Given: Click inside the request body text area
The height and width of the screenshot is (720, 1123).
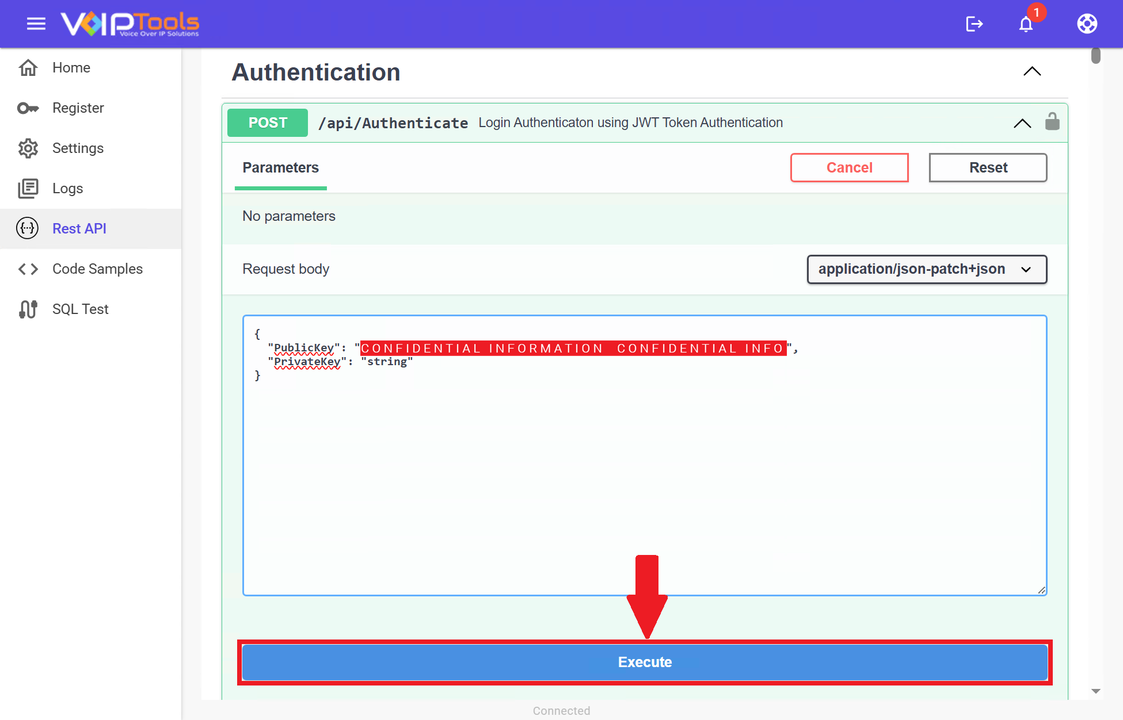Looking at the screenshot, I should coord(644,472).
